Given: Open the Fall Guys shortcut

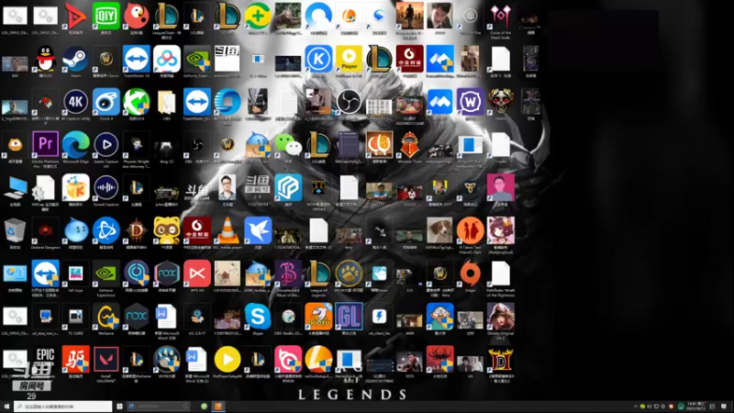Looking at the screenshot, I should click(76, 273).
